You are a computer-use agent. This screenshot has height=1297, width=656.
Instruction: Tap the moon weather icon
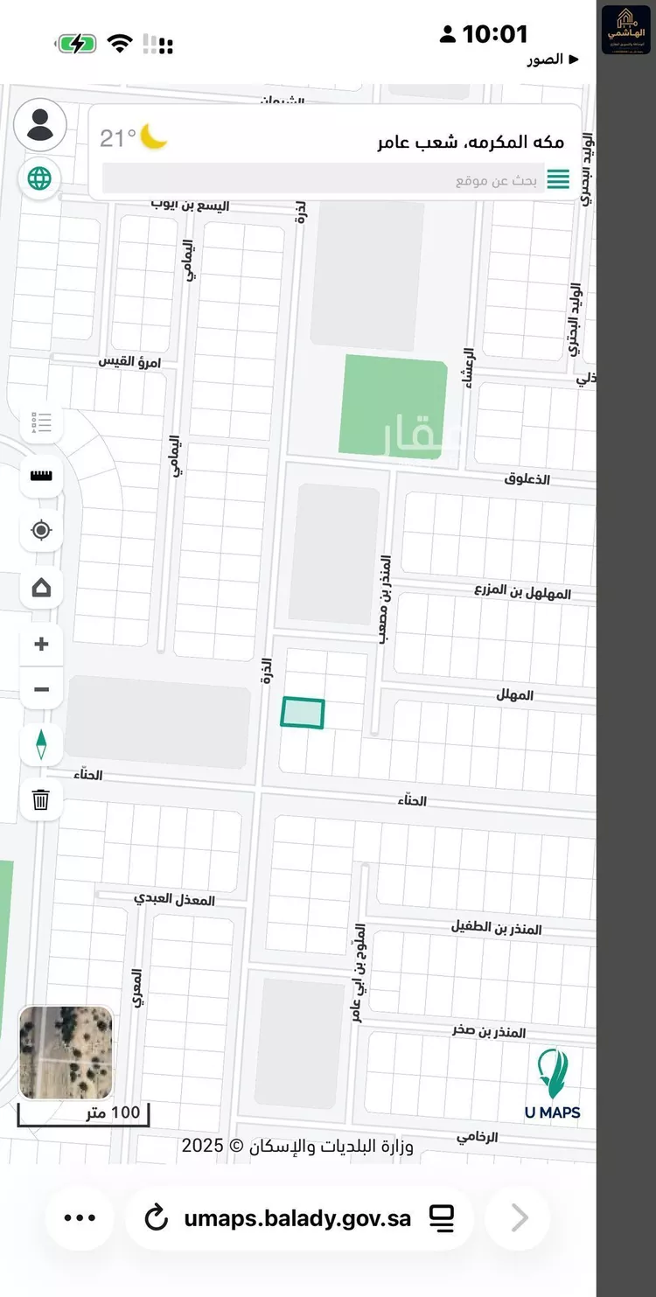coord(154,136)
